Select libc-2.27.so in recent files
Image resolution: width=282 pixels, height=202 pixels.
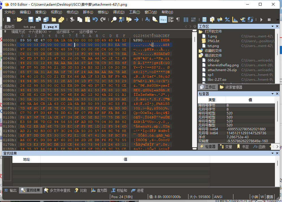pos(217,80)
